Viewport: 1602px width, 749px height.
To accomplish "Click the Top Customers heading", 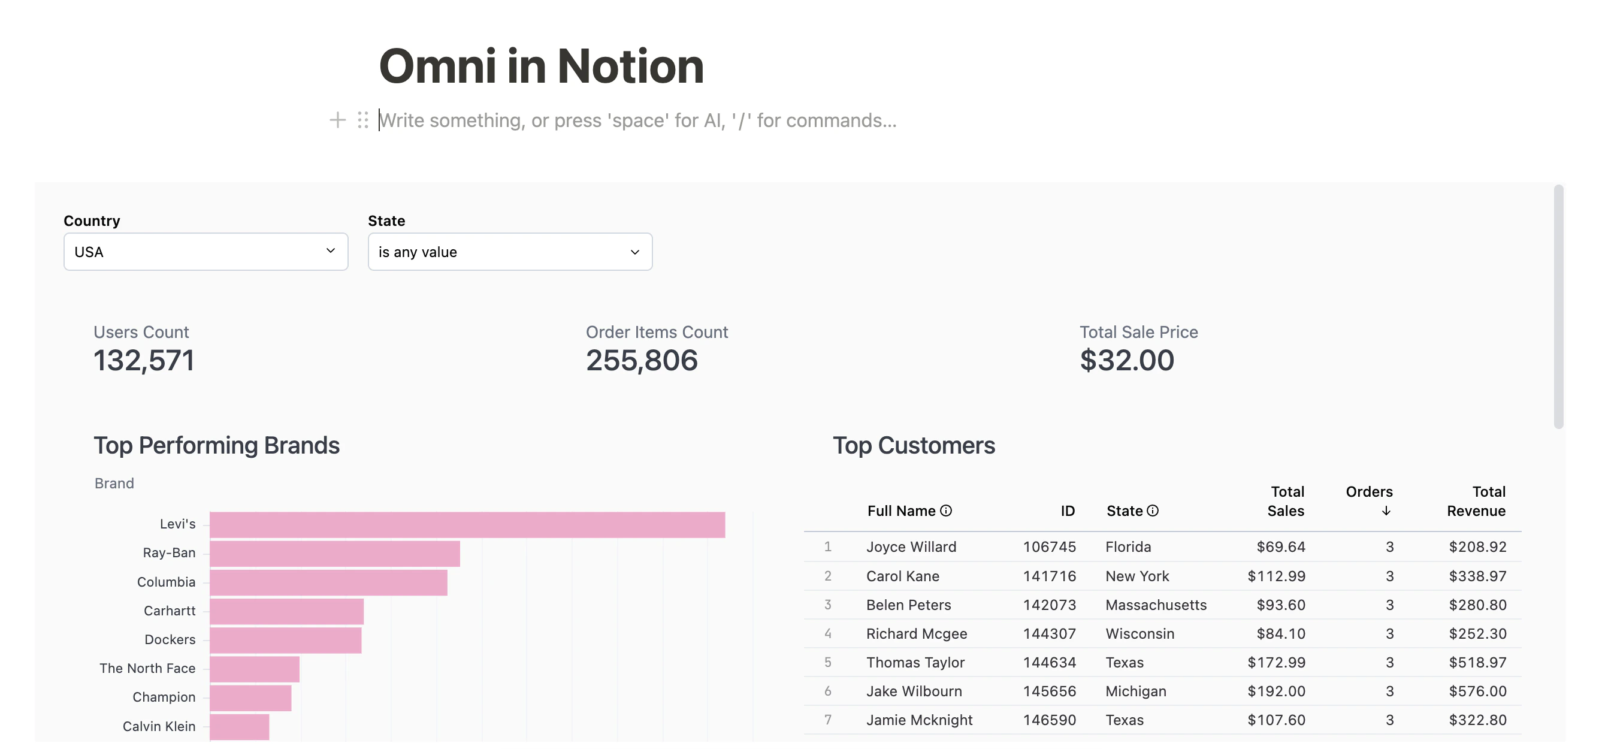I will (913, 445).
